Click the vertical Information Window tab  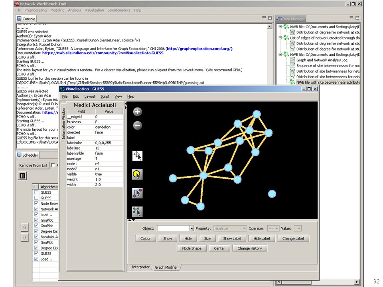(63, 124)
